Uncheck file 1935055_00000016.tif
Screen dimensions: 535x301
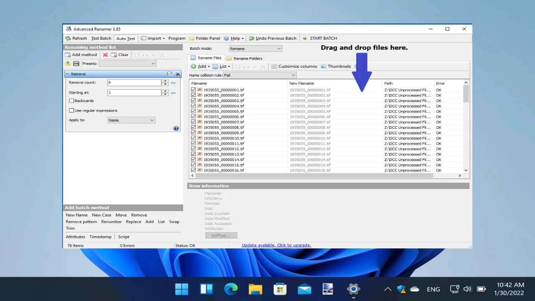193,170
